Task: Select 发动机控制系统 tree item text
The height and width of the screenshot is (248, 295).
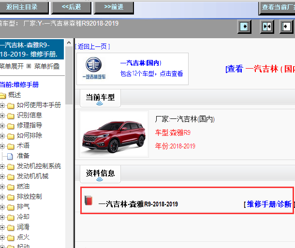Action: pos(39,166)
